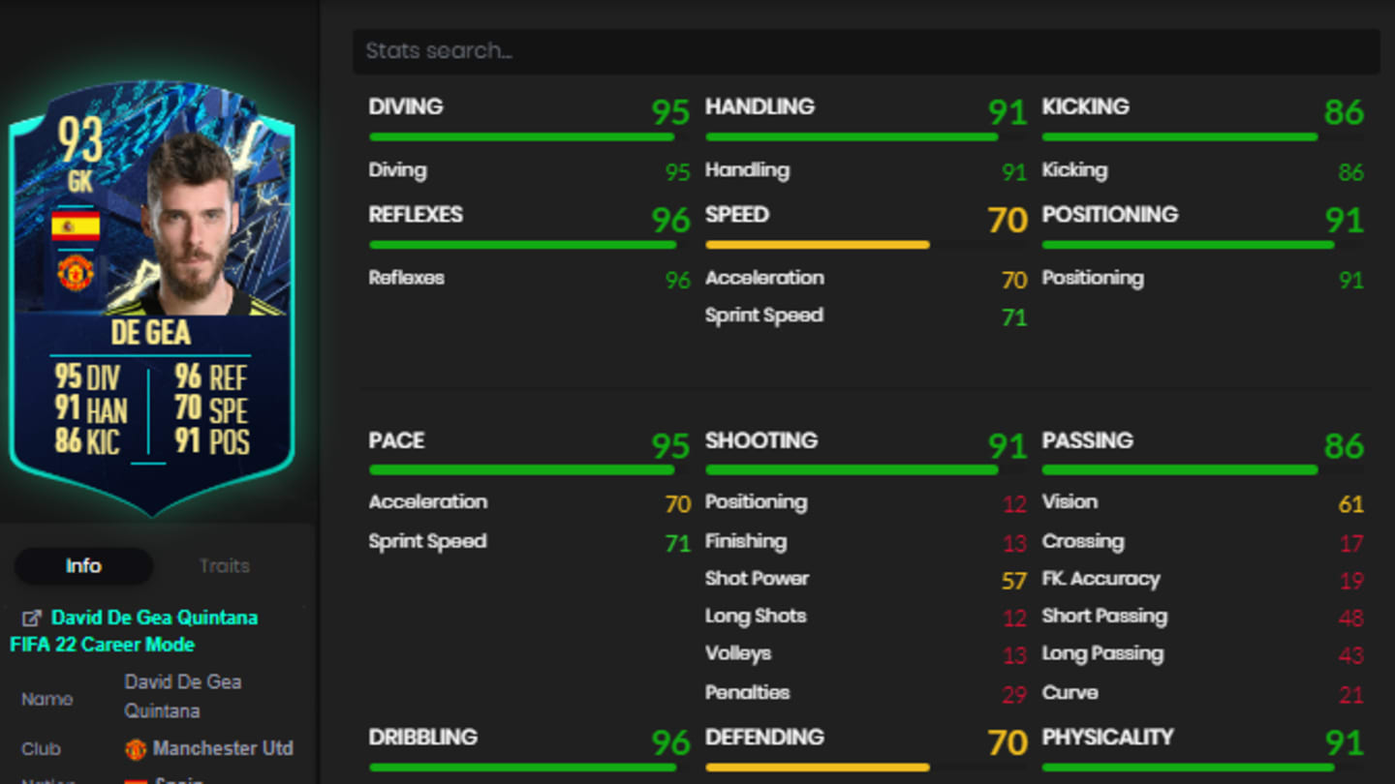
Task: Click the club crest icon beside Manchester Utd
Action: click(136, 749)
